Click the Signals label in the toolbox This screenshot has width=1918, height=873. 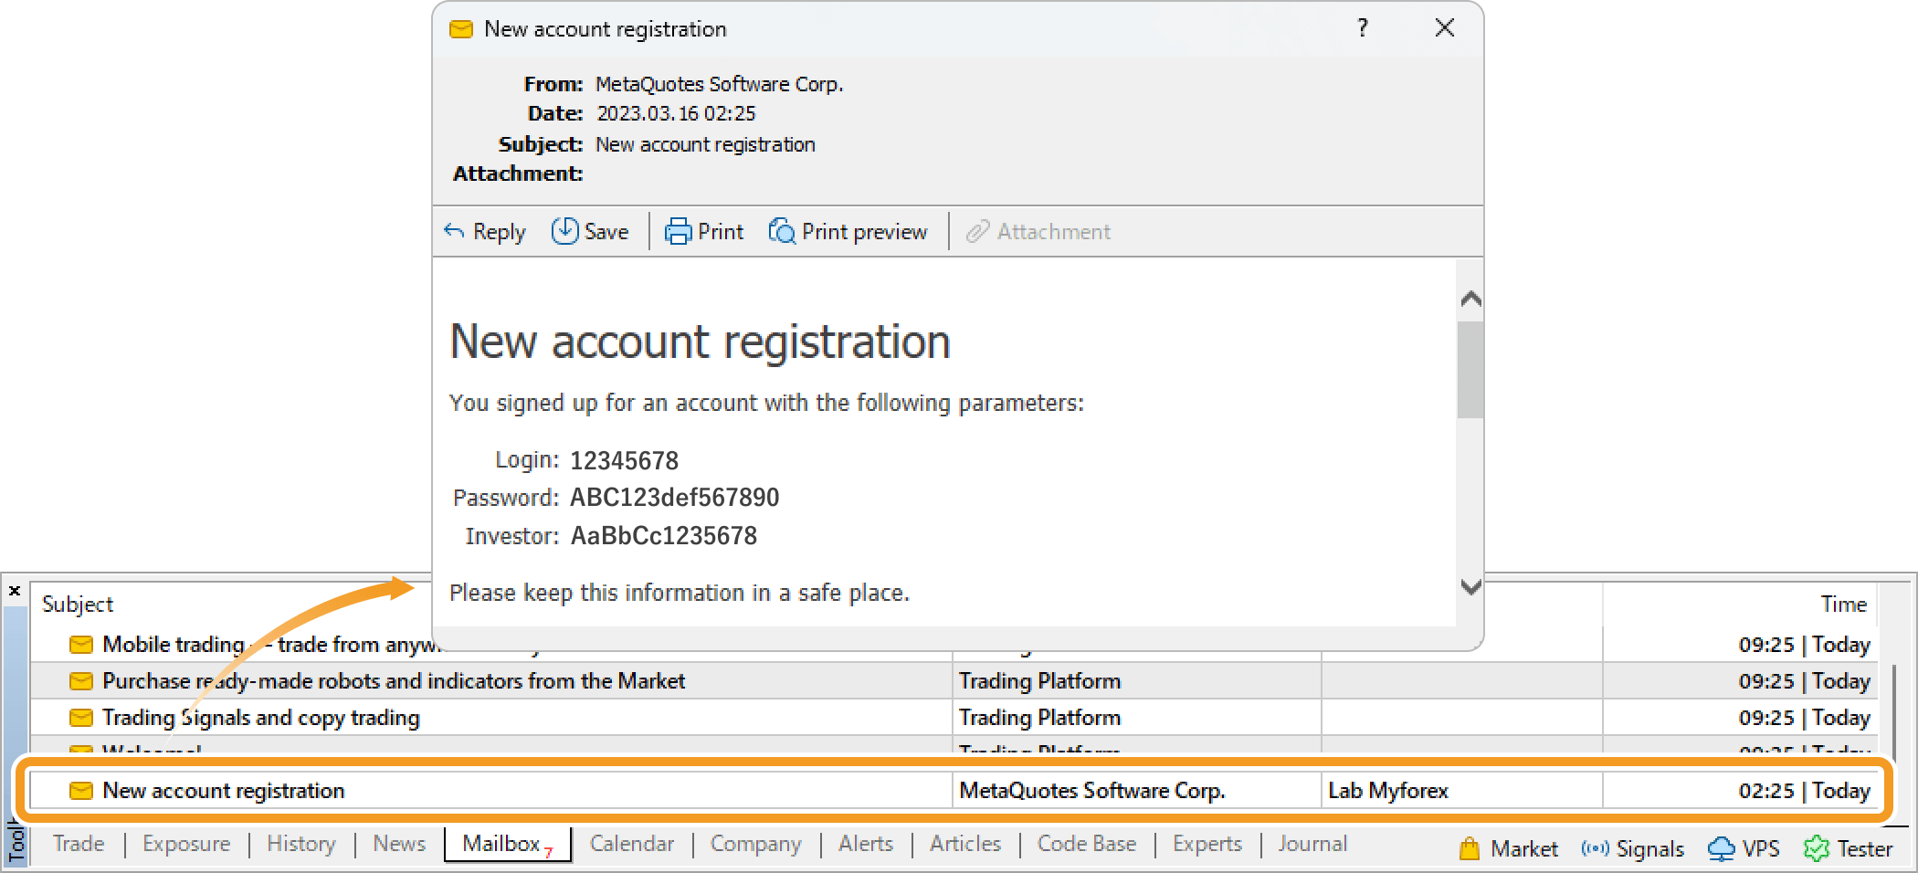[1649, 849]
